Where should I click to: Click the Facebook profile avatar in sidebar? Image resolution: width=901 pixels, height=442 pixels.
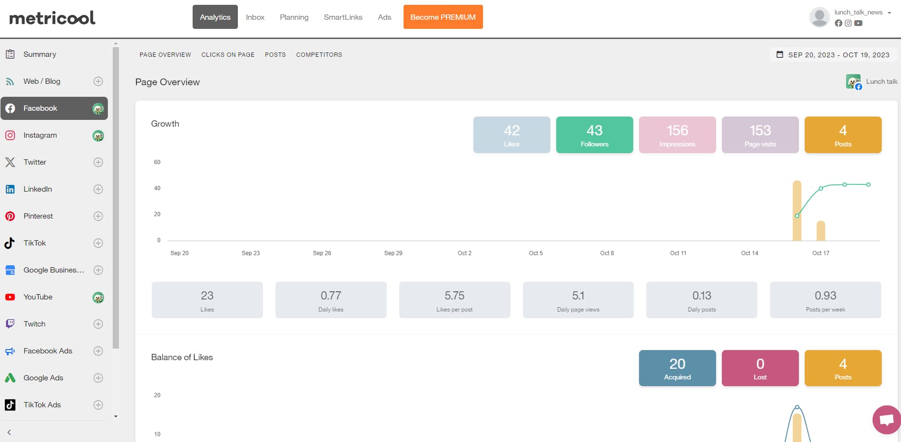point(98,109)
